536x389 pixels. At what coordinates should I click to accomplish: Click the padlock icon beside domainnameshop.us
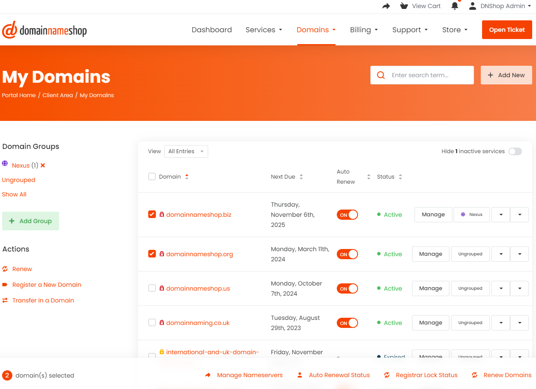coord(161,288)
